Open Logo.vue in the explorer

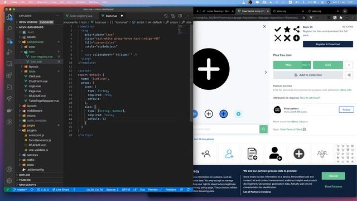tap(35, 86)
